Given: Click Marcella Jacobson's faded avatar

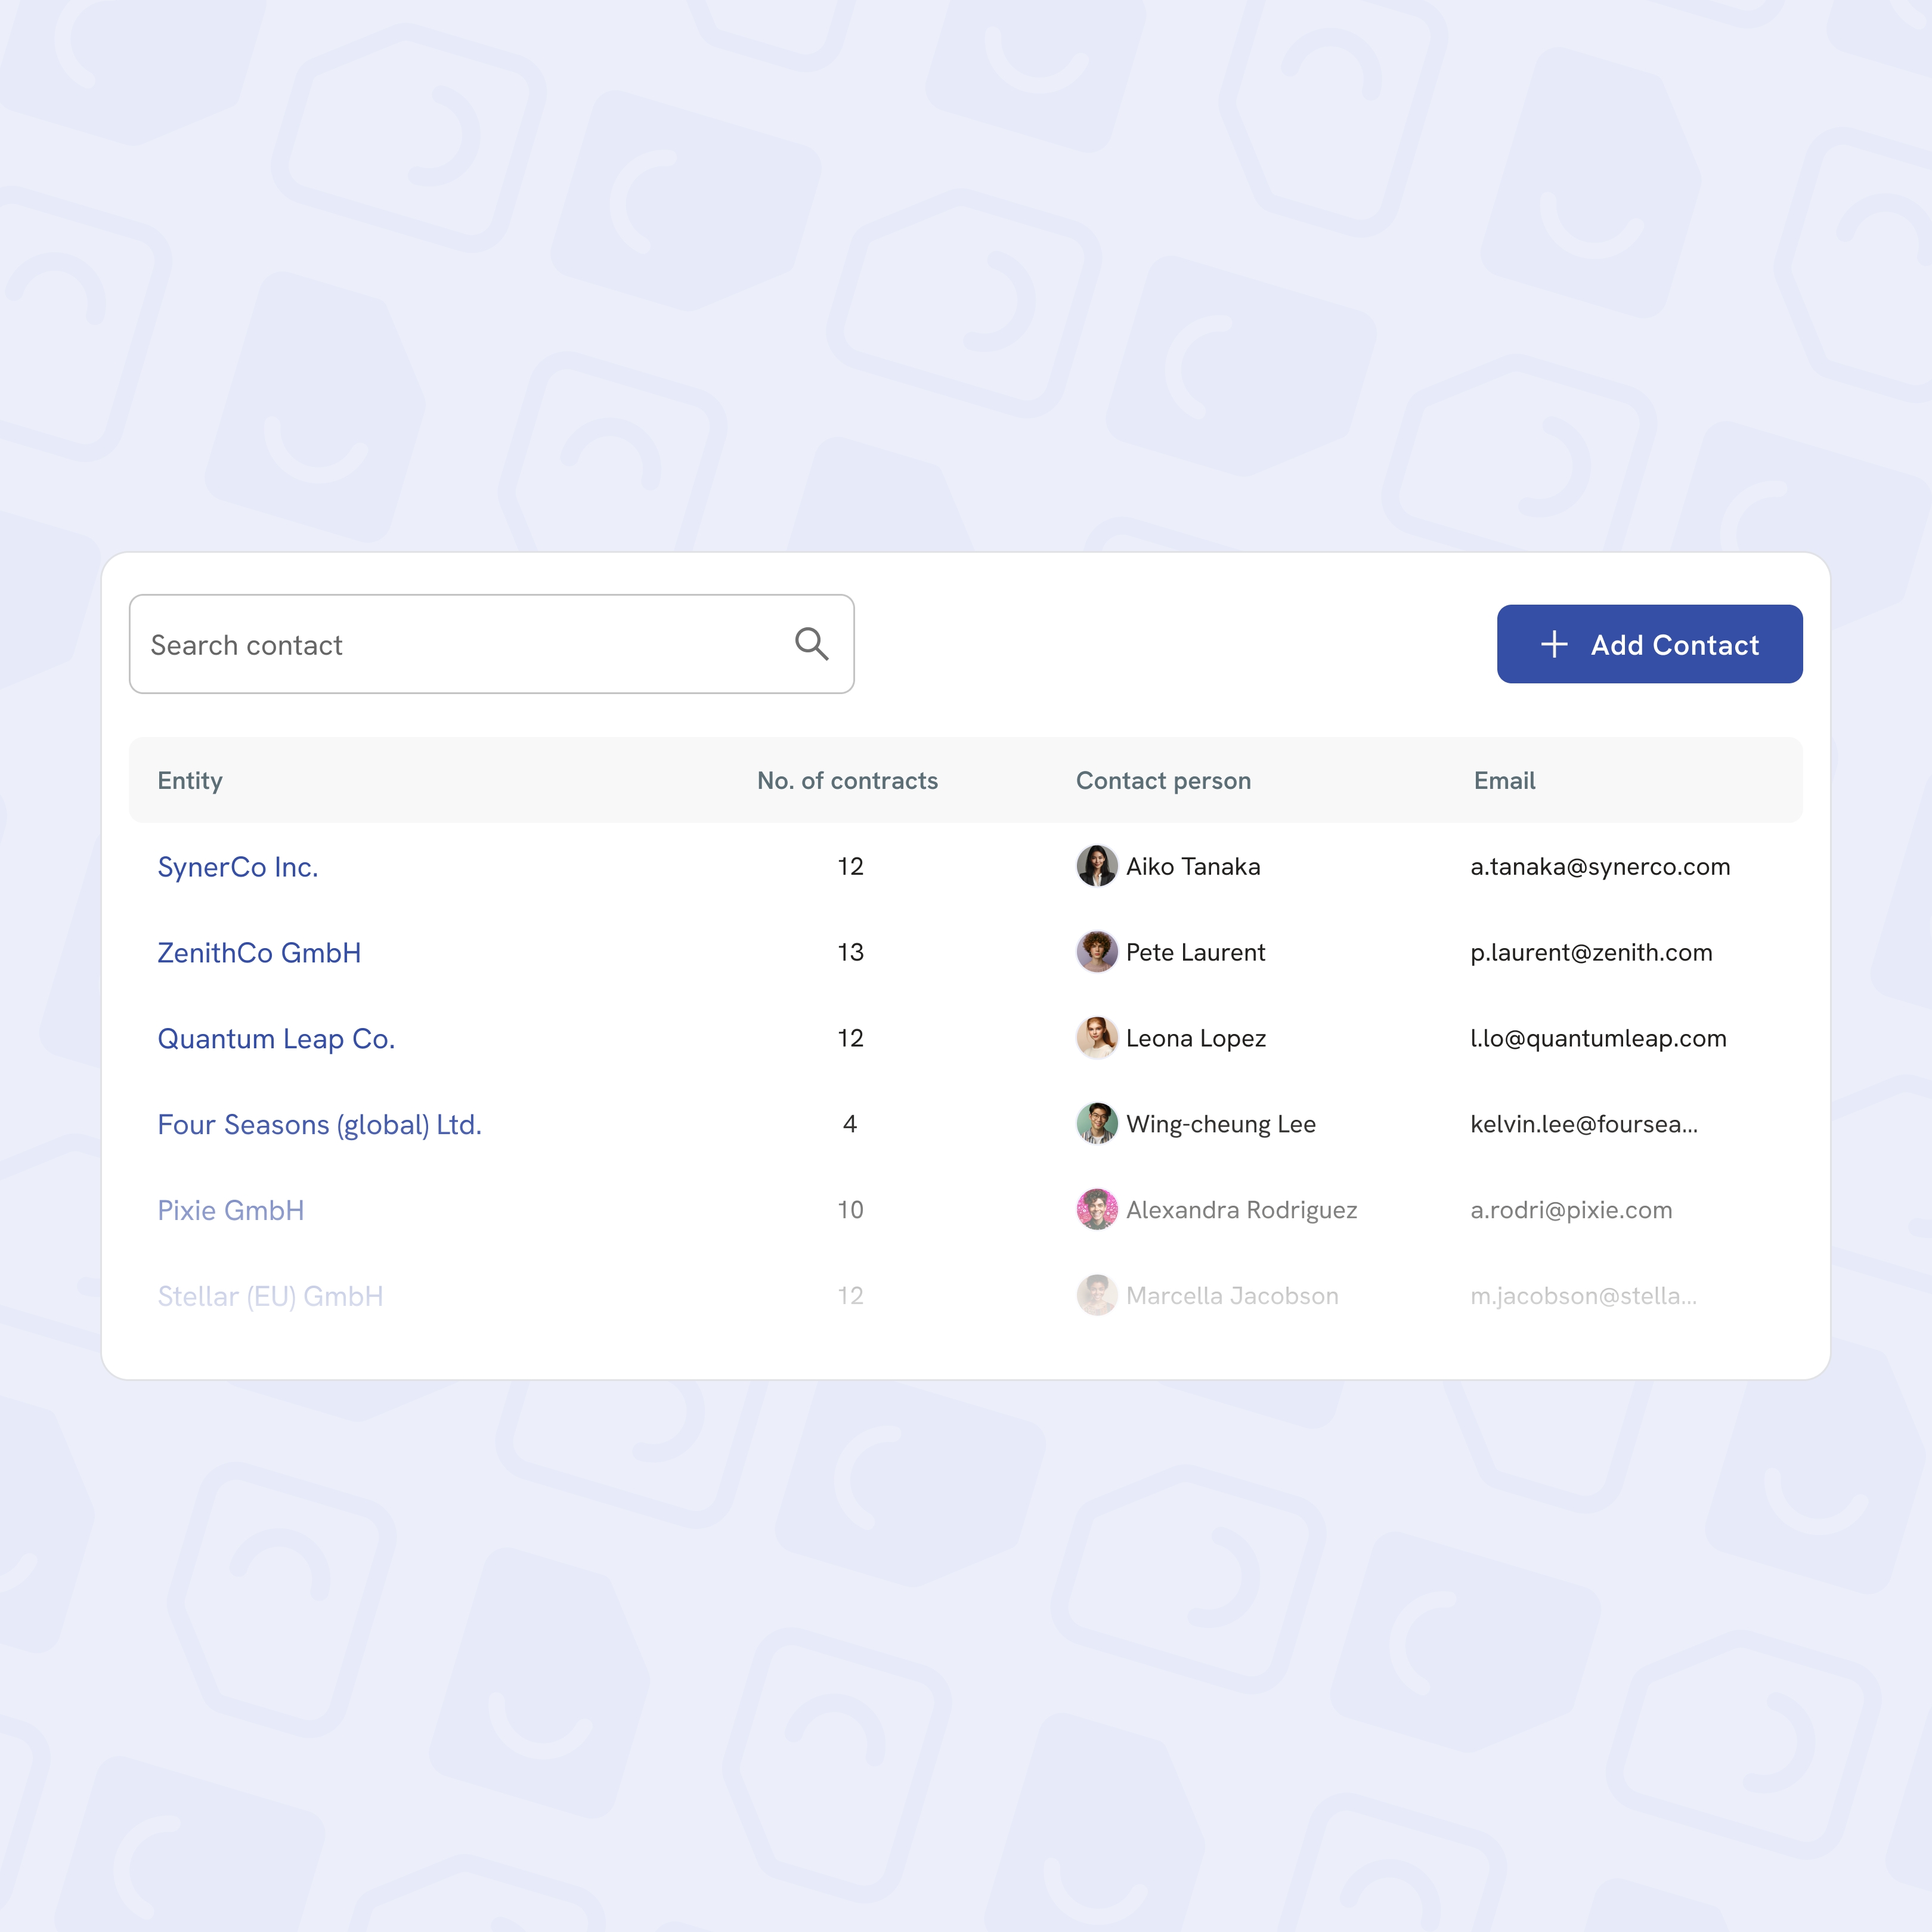Looking at the screenshot, I should pyautogui.click(x=1096, y=1295).
